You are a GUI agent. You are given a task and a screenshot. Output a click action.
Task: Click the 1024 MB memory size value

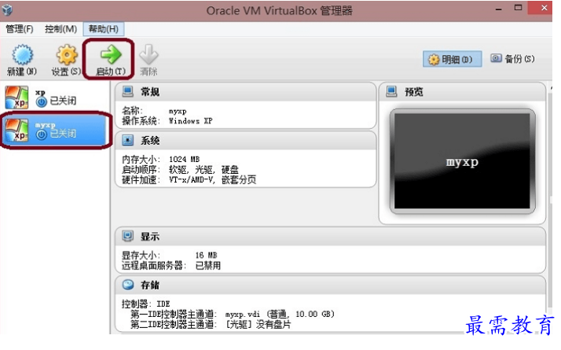[184, 159]
